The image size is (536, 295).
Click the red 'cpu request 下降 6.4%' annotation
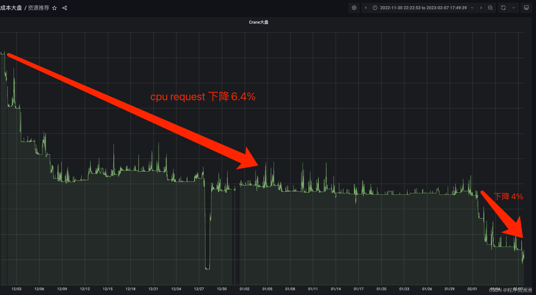point(203,97)
